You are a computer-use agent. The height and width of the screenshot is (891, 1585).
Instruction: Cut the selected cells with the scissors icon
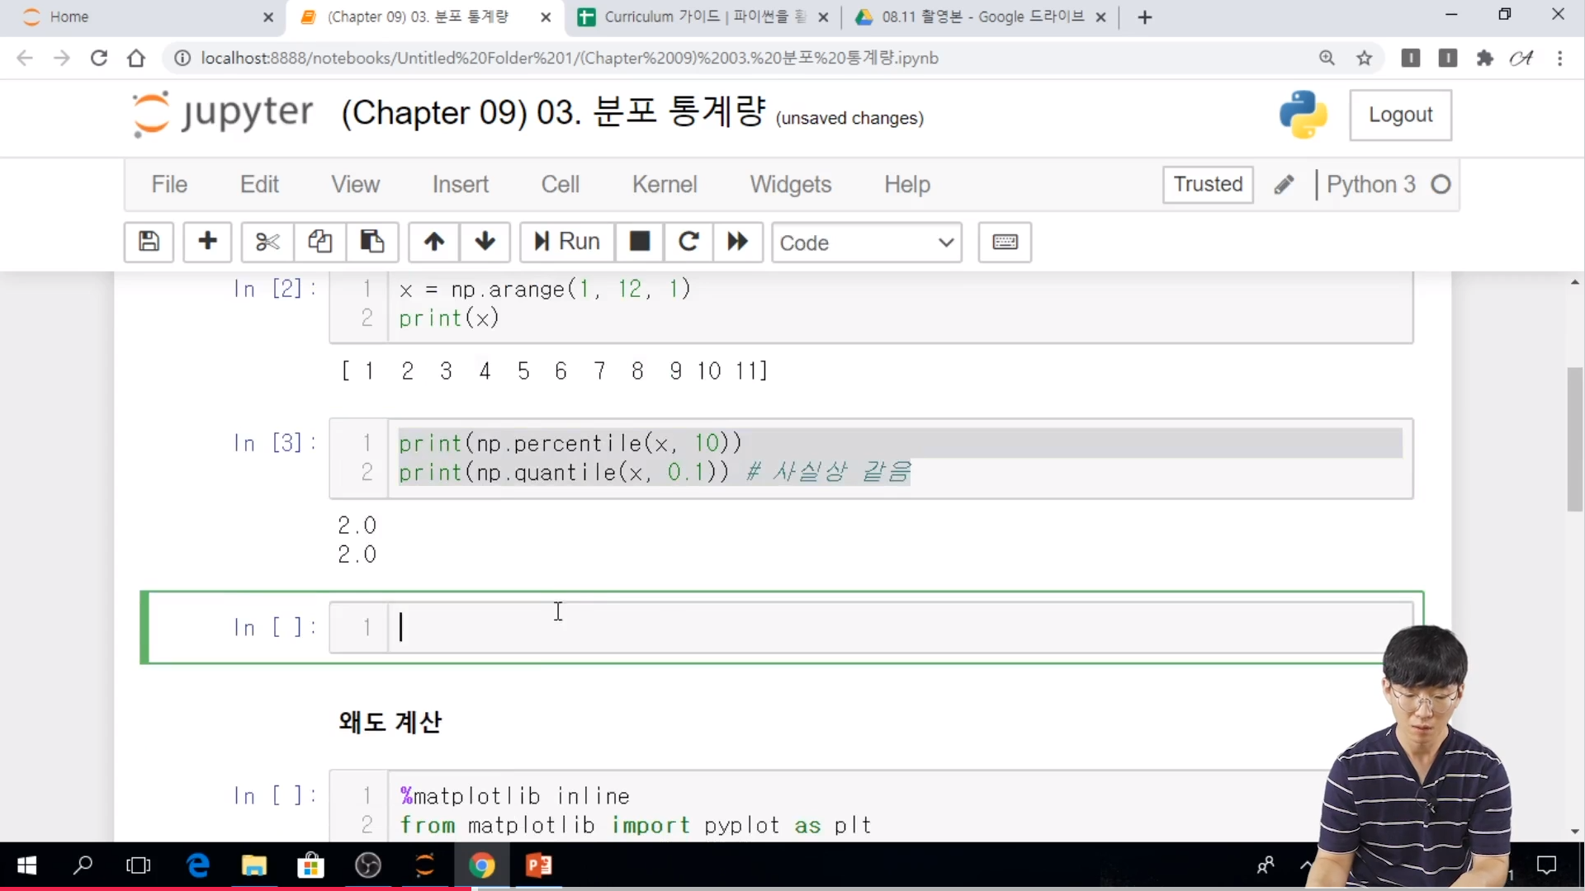(267, 242)
